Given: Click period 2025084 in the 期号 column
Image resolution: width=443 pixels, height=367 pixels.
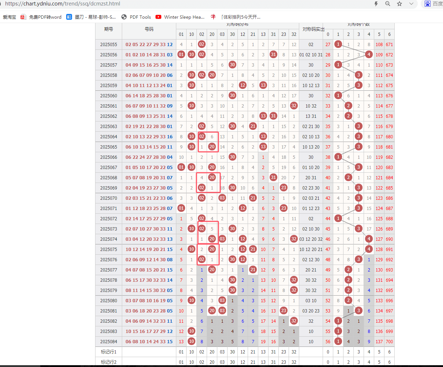Looking at the screenshot, I should click(109, 342).
